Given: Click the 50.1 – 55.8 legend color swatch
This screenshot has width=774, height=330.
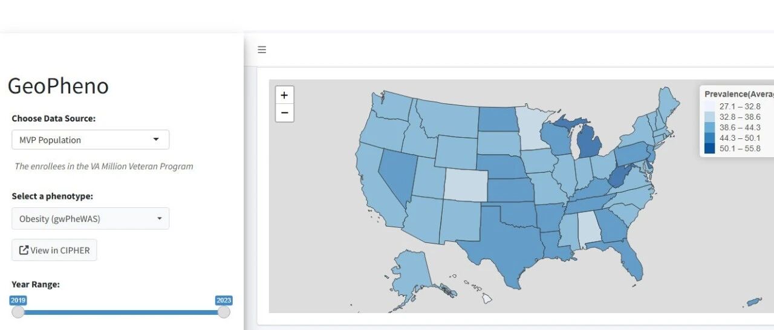Looking at the screenshot, I should pos(711,149).
